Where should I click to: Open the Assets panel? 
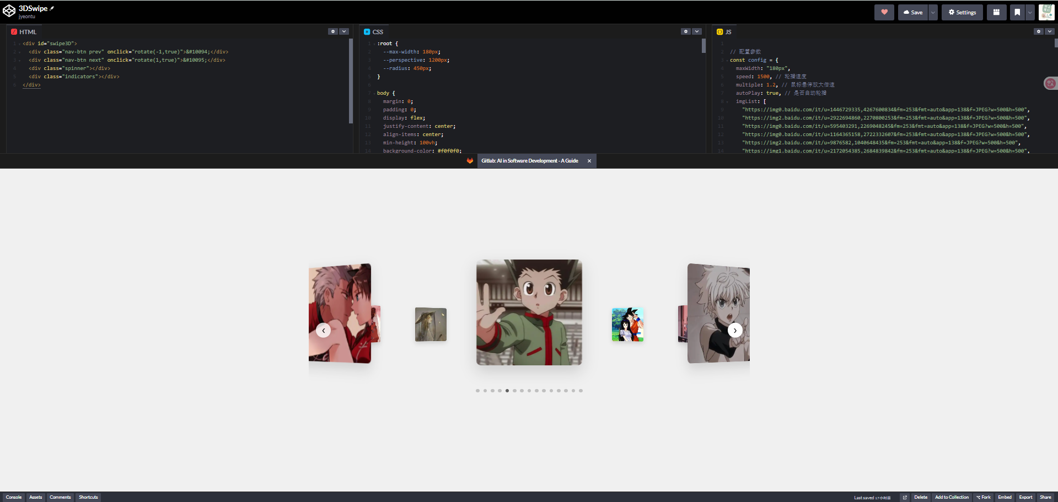pos(36,497)
